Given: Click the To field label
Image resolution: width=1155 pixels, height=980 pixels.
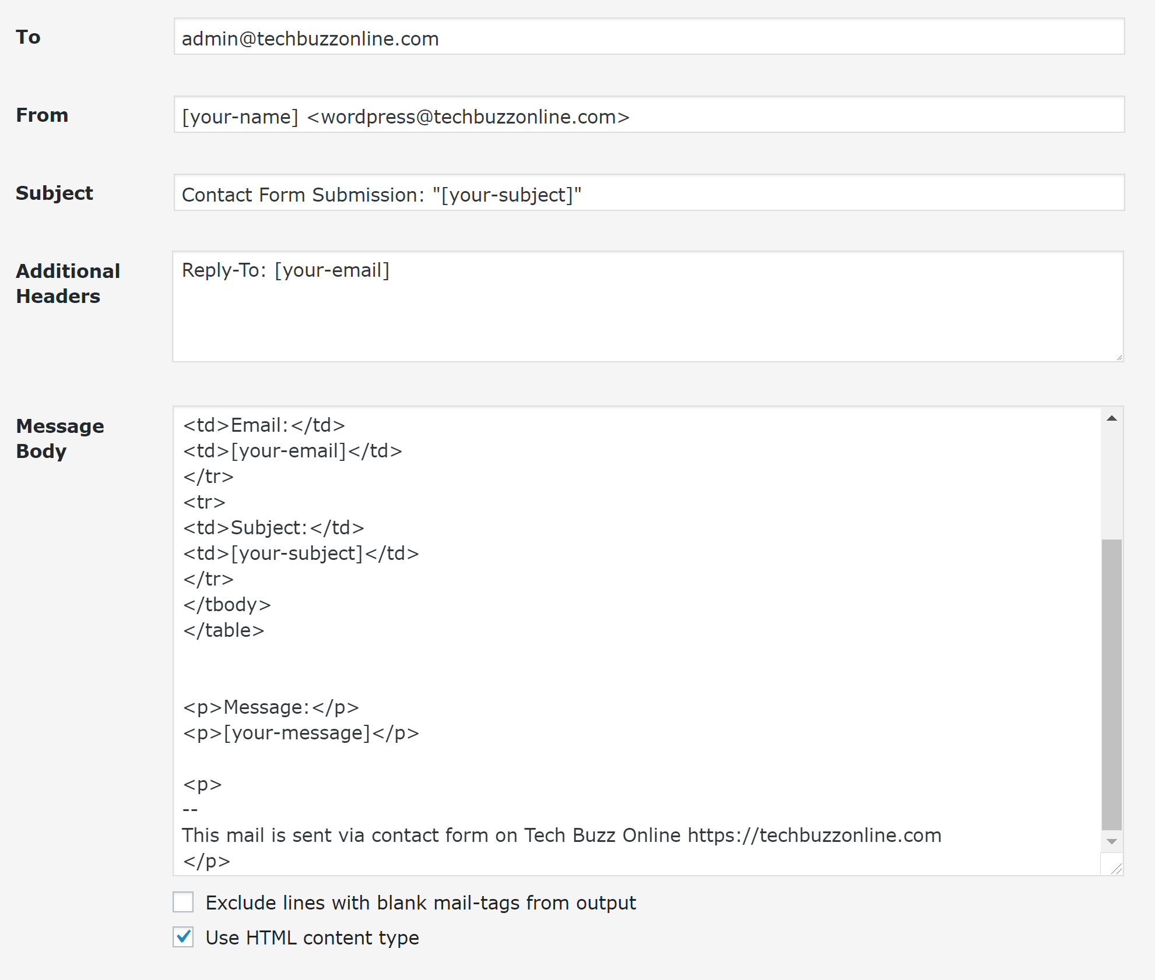Looking at the screenshot, I should [x=29, y=37].
